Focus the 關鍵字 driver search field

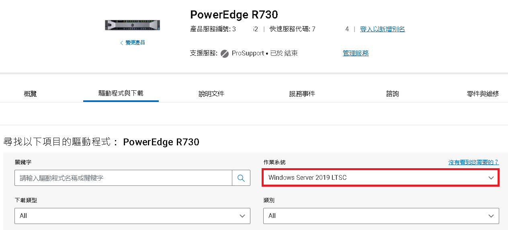coord(123,178)
